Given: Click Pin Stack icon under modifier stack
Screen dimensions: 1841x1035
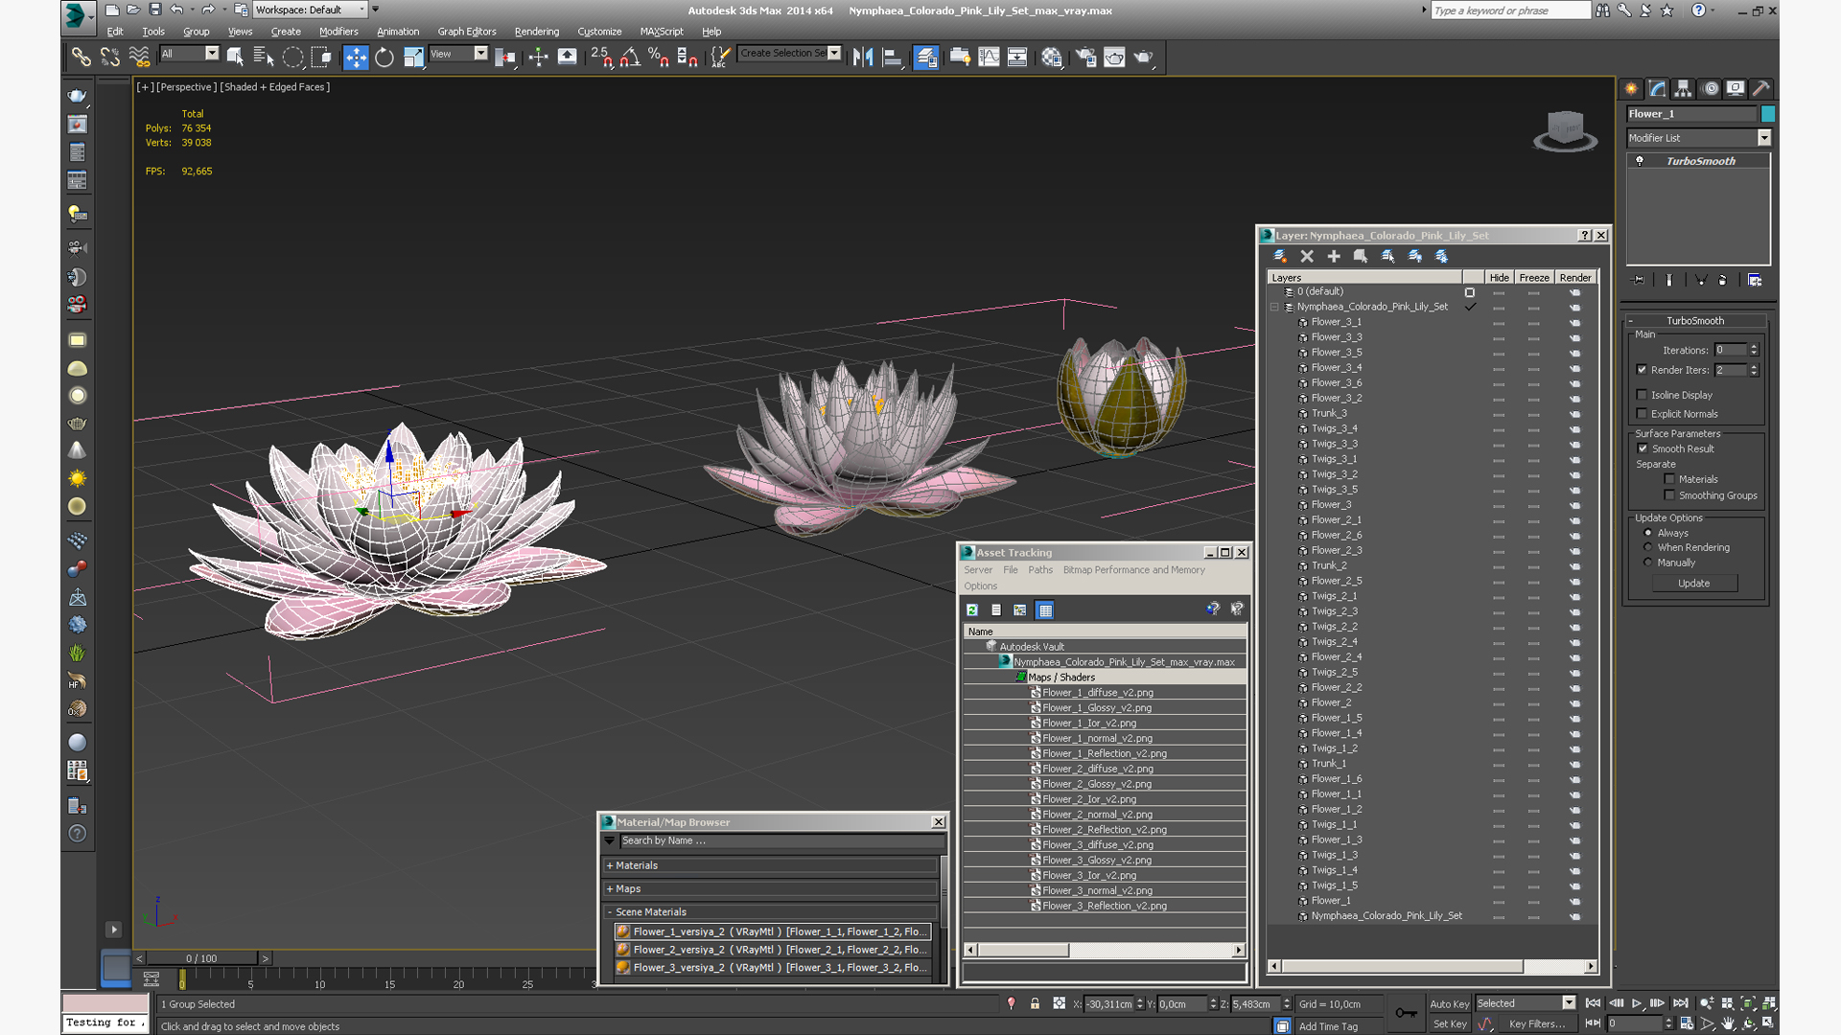Looking at the screenshot, I should click(x=1638, y=280).
